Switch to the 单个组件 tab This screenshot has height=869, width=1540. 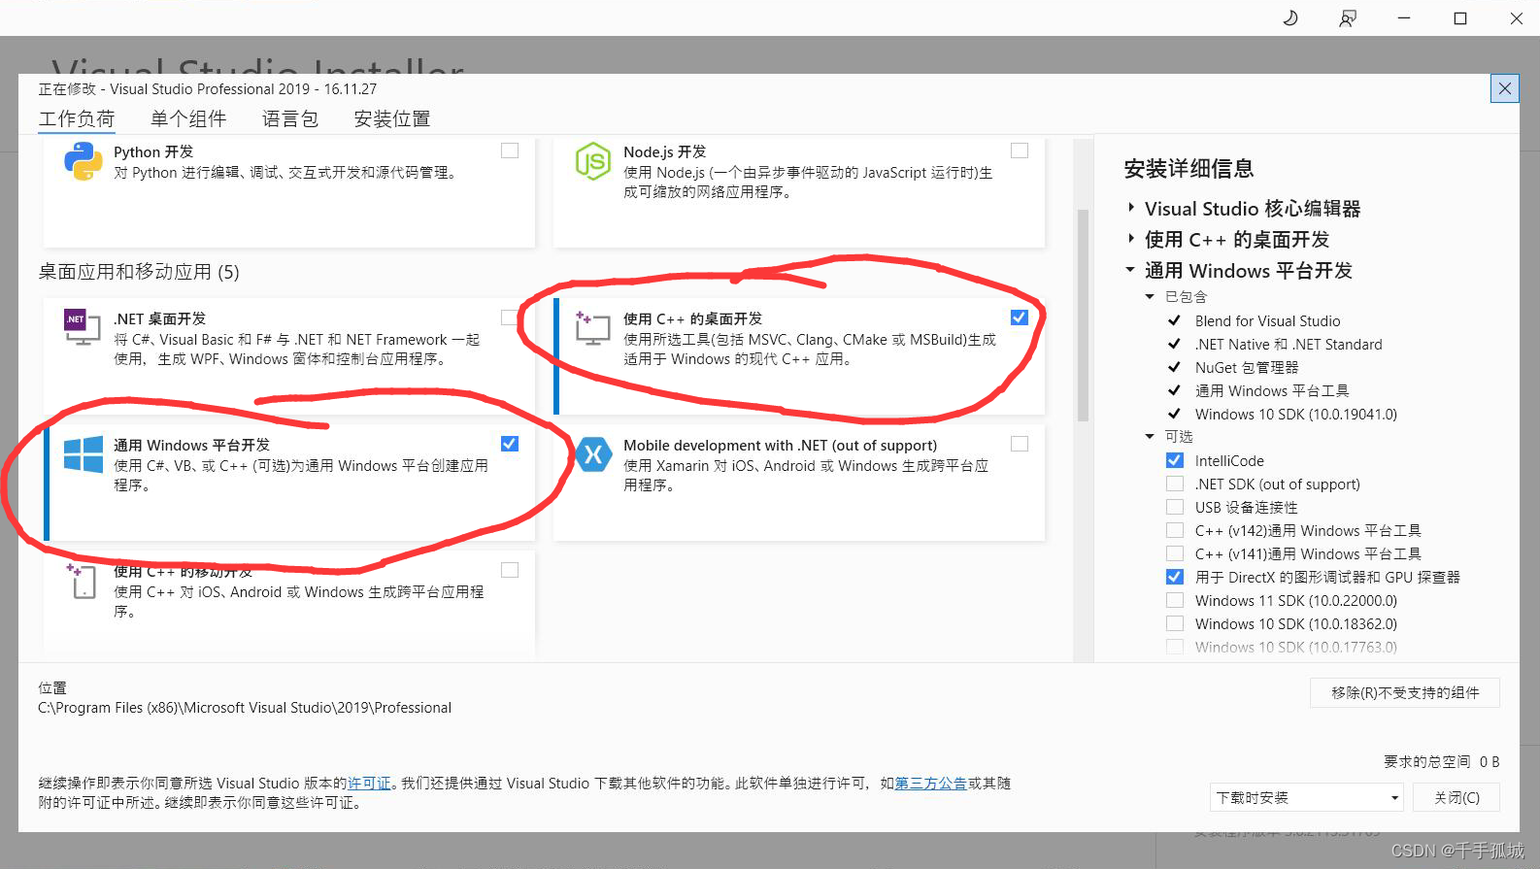tap(188, 118)
